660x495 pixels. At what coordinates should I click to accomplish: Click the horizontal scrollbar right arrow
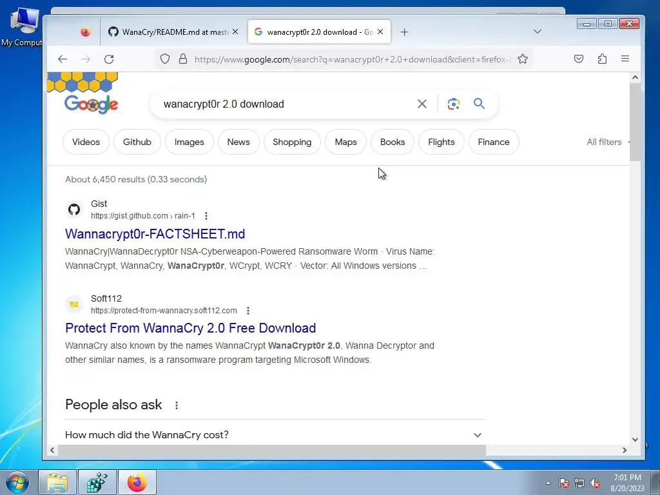click(x=625, y=450)
